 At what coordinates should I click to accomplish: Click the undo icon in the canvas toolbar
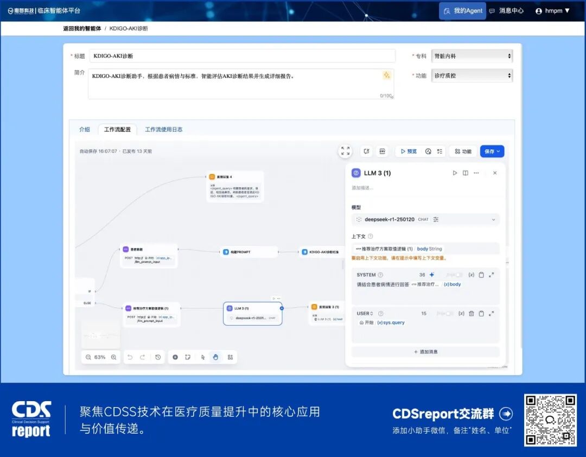point(130,357)
